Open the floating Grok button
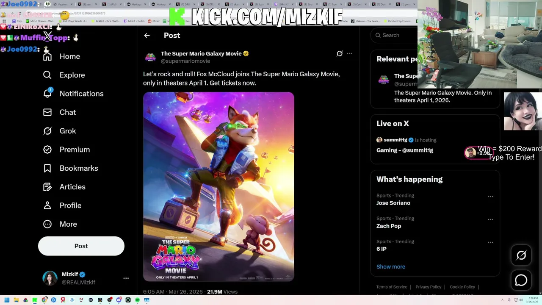This screenshot has height=305, width=542. (x=521, y=255)
